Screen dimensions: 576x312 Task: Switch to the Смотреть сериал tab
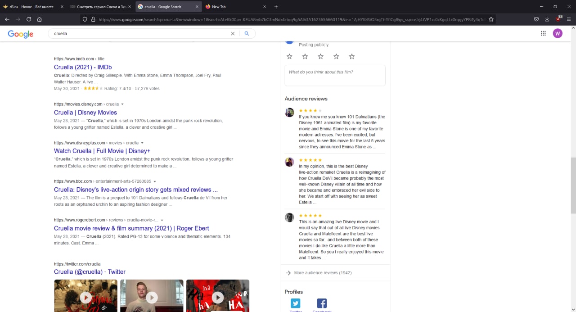point(100,7)
